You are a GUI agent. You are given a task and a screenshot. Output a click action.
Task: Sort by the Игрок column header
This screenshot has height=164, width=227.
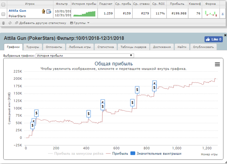click(x=30, y=4)
